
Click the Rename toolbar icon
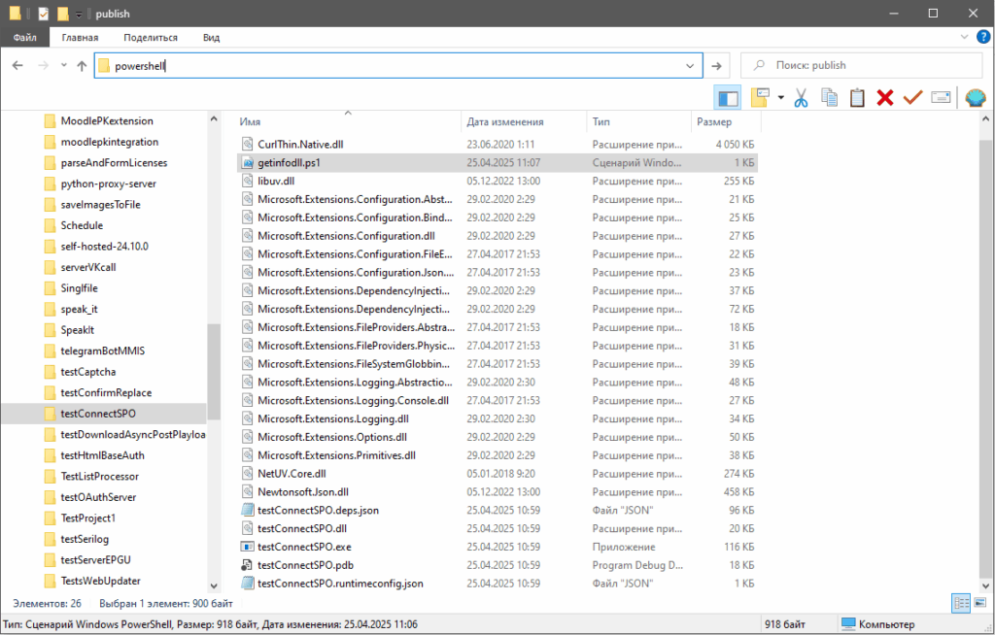pyautogui.click(x=941, y=98)
